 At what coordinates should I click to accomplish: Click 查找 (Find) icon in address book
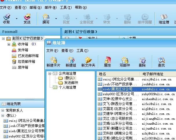[x=161, y=62]
